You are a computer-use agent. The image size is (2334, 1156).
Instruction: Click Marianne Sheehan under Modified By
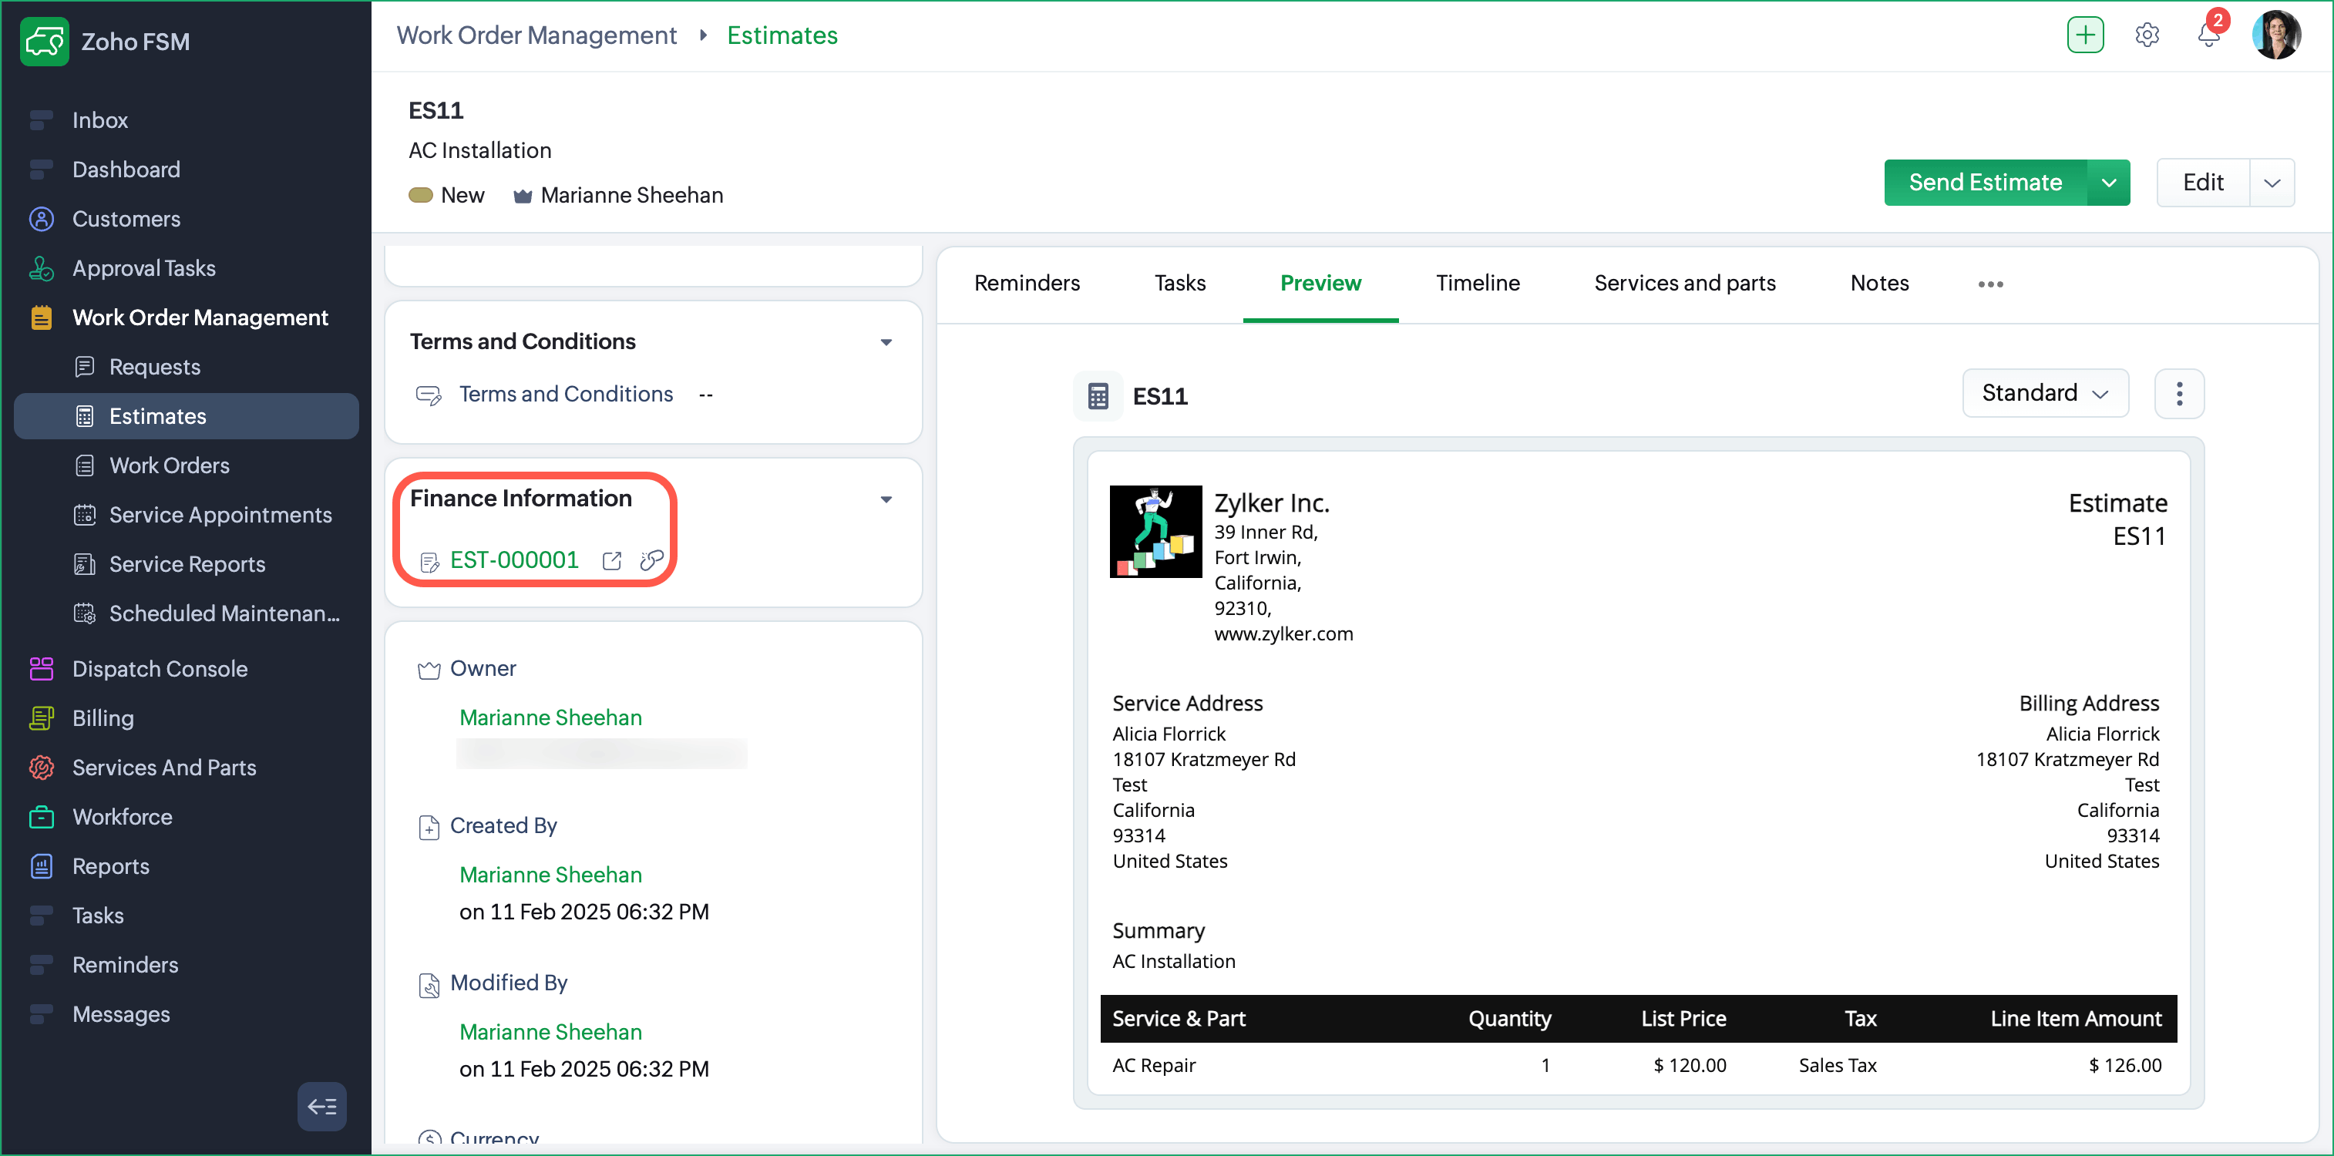coord(550,1032)
